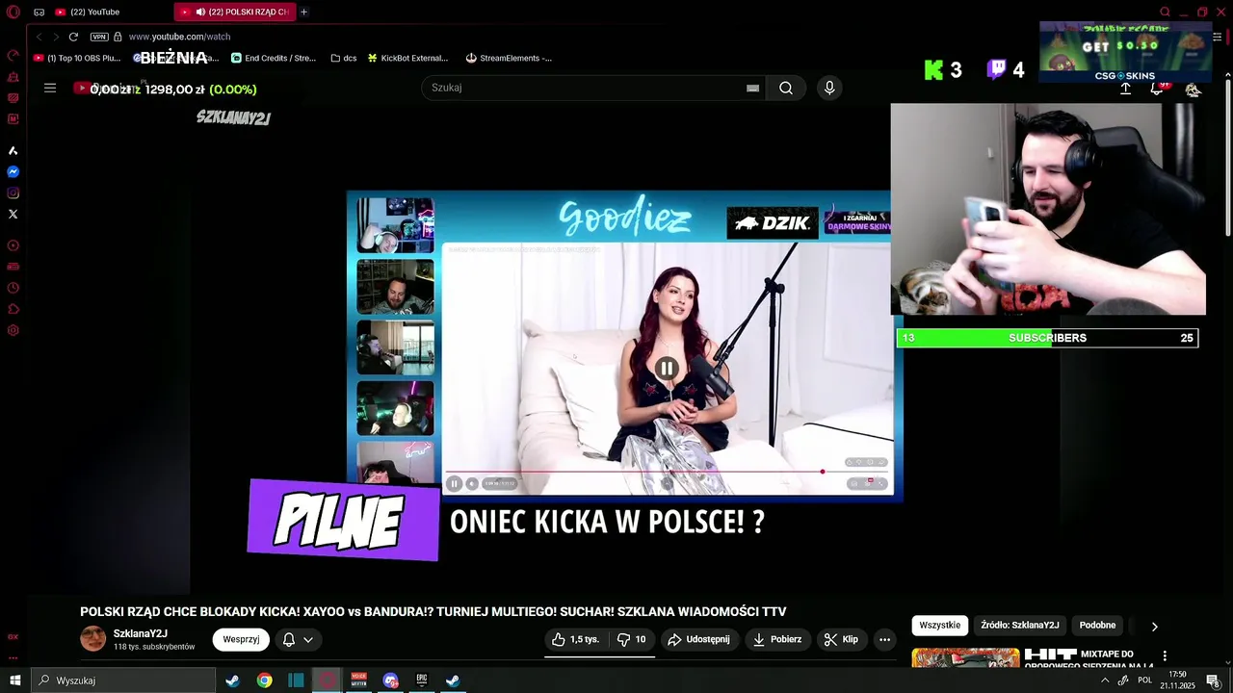The image size is (1233, 693).
Task: Open Opera's tab search magnifier icon
Action: [1165, 12]
